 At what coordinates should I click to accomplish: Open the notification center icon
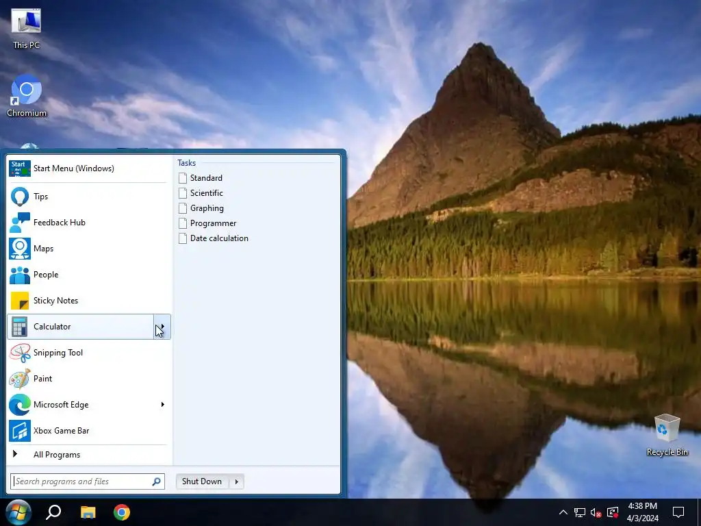678,512
